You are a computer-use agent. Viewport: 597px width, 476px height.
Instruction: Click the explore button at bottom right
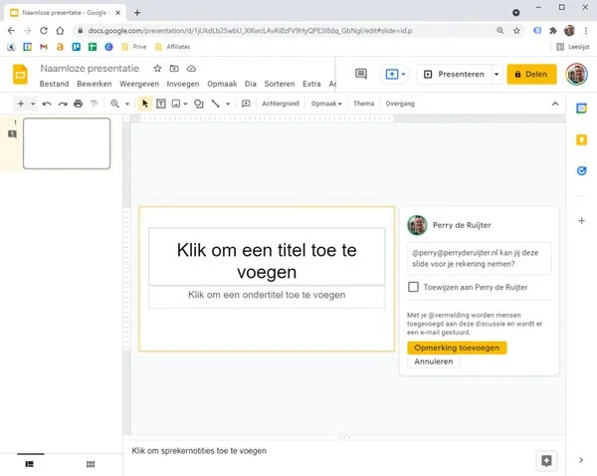click(546, 460)
